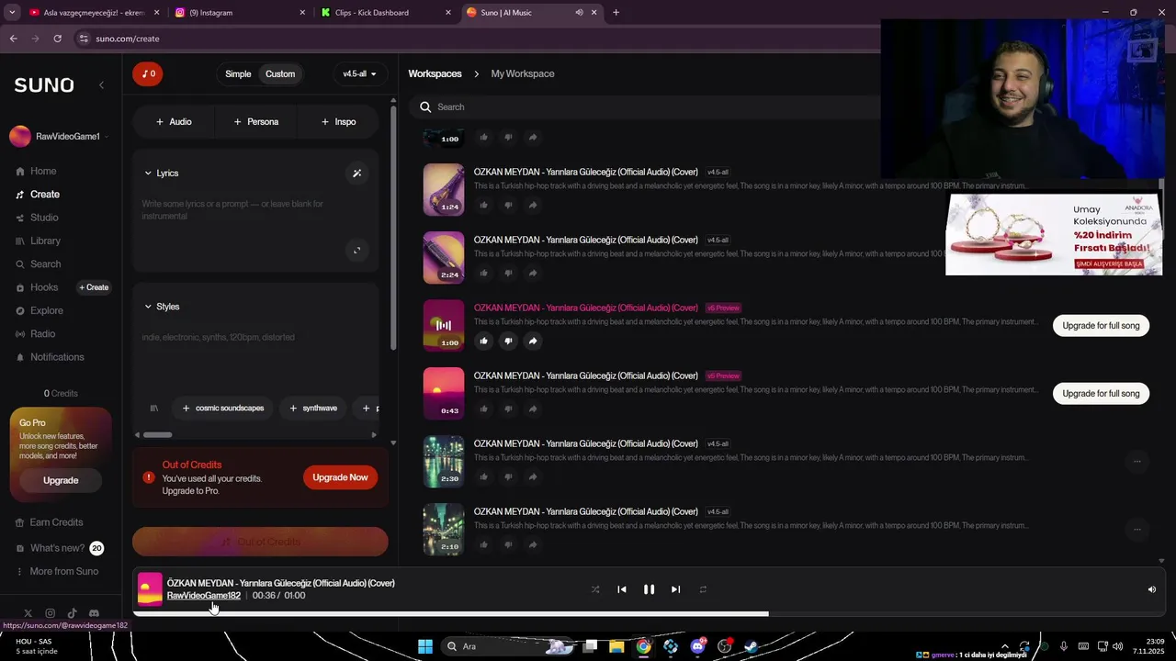Open Suno's X social icon

pyautogui.click(x=28, y=613)
